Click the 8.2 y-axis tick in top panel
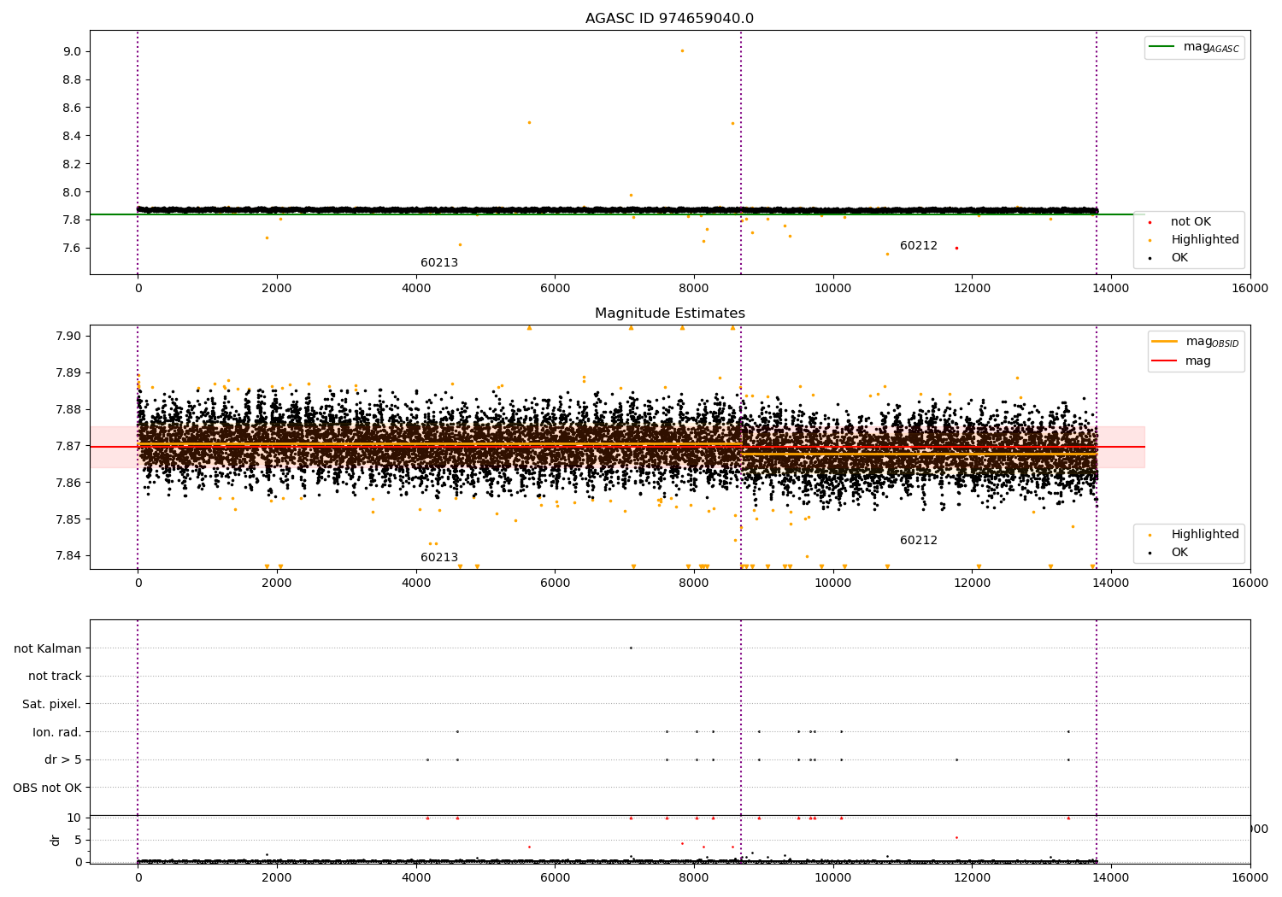This screenshot has width=1282, height=897. [x=72, y=164]
